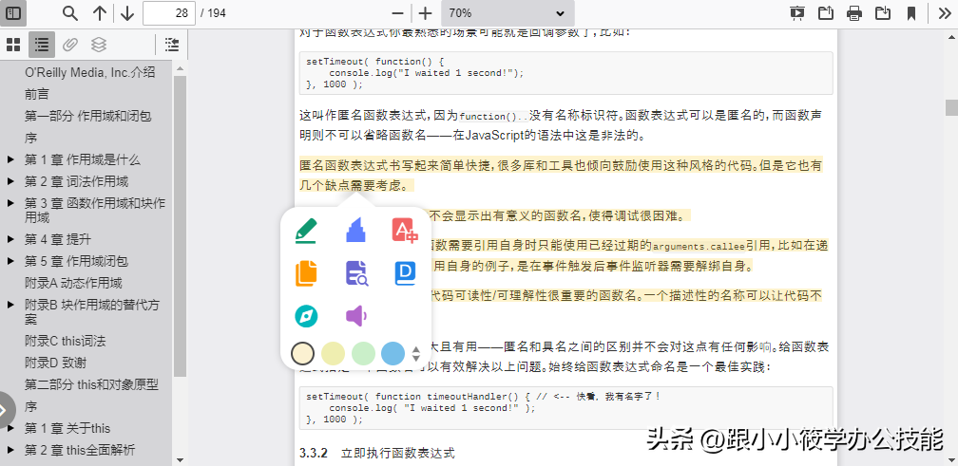Image resolution: width=958 pixels, height=466 pixels.
Task: Click the page number input field
Action: (169, 12)
